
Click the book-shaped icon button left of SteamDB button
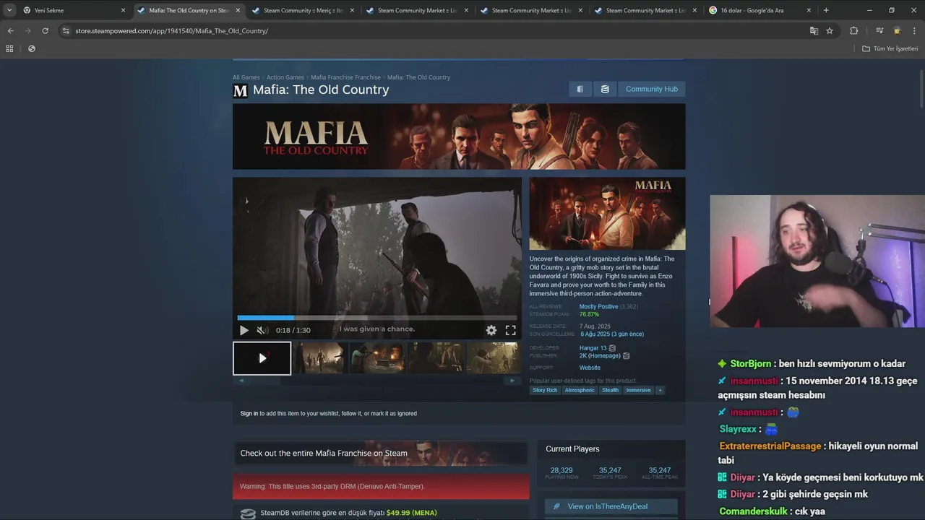click(580, 89)
